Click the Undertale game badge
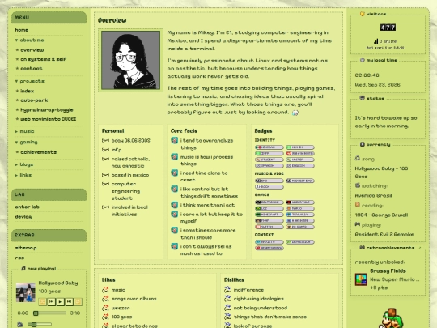 (300, 202)
